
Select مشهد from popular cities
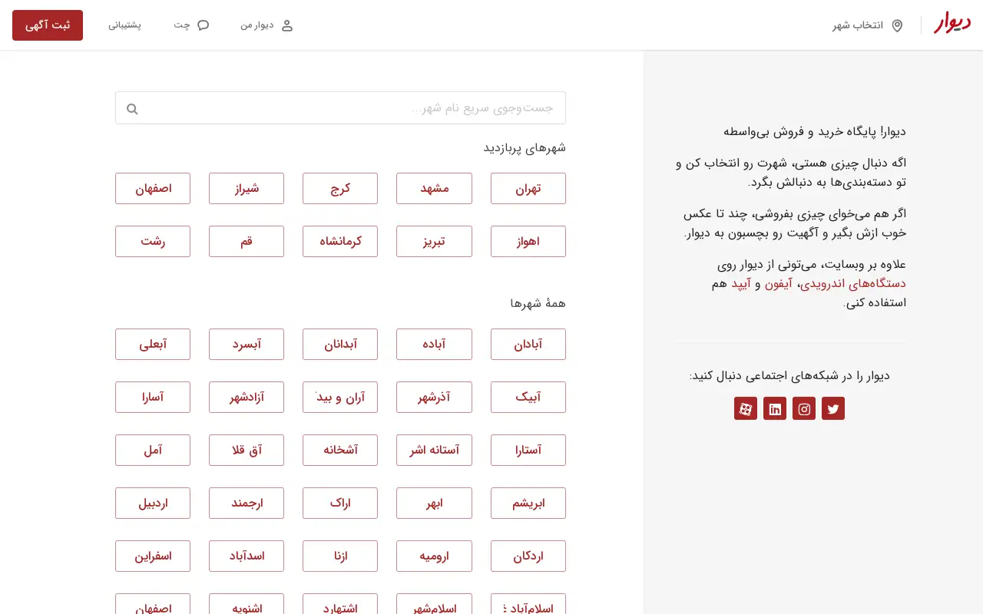point(434,188)
